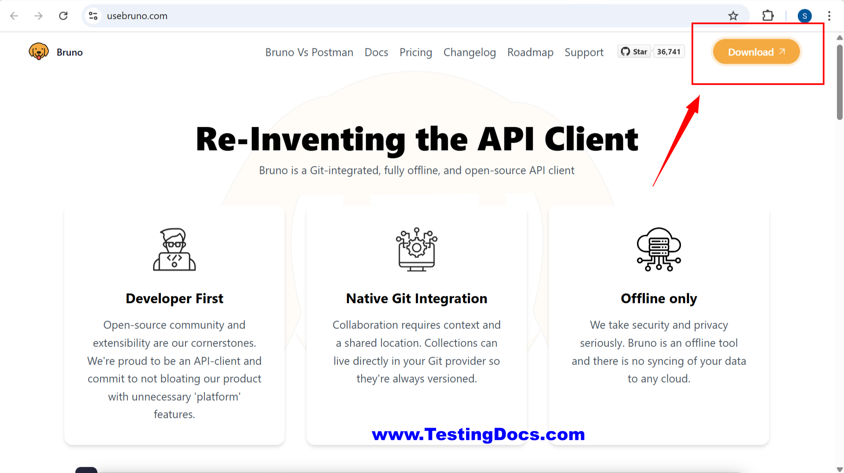View the Roadmap page
Image resolution: width=844 pixels, height=473 pixels.
click(x=530, y=52)
